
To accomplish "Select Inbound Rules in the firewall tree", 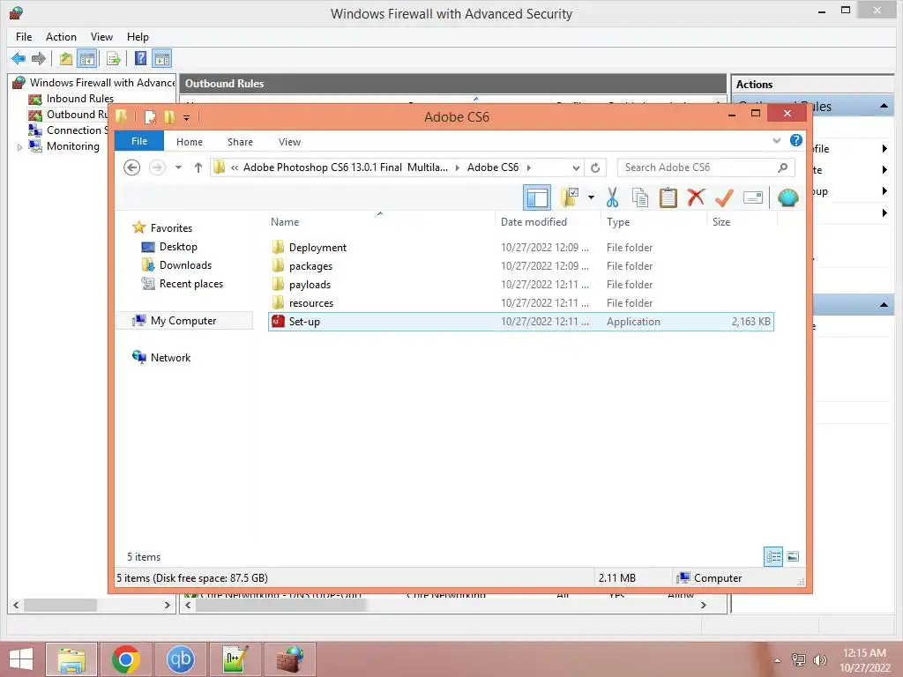I will tap(80, 99).
